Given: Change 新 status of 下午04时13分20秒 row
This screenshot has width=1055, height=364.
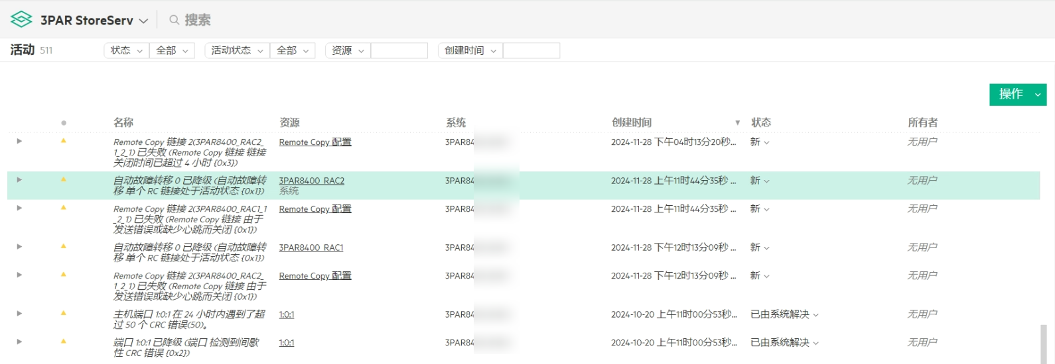Looking at the screenshot, I should pos(760,142).
